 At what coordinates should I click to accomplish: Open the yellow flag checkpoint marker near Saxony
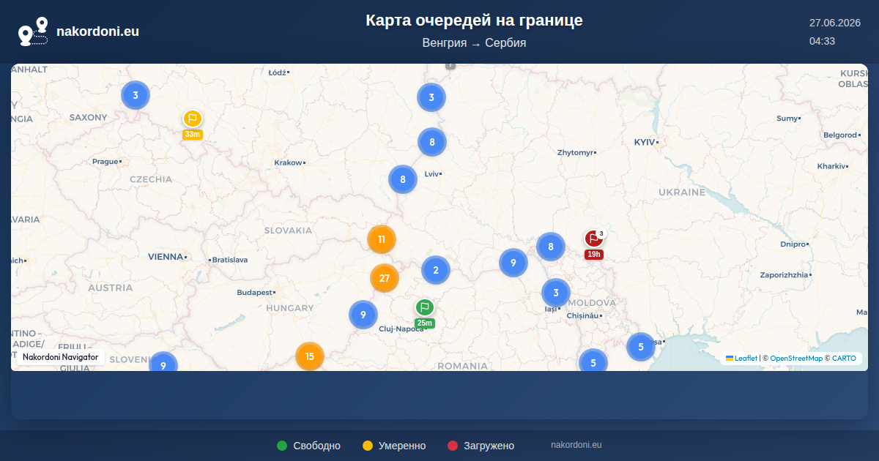(192, 119)
